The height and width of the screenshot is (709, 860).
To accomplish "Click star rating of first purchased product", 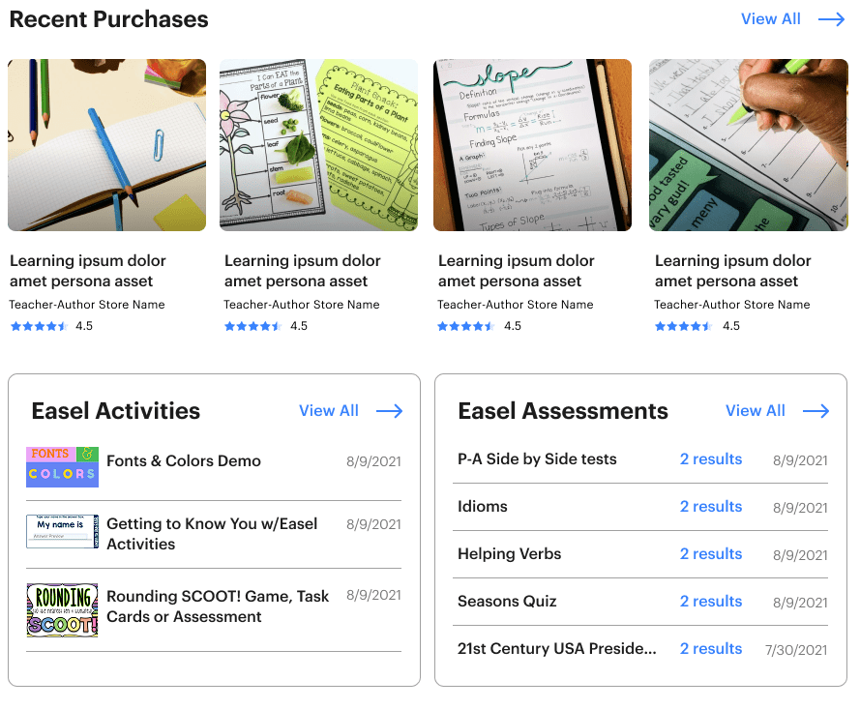I will point(39,326).
